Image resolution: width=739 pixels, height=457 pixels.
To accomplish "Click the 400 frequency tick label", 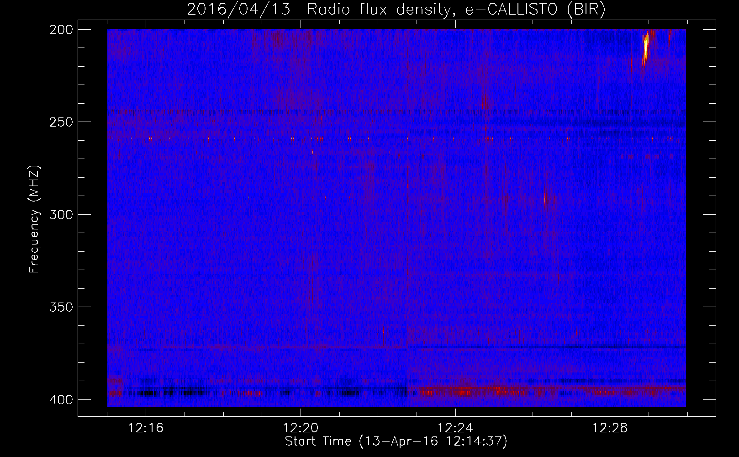I will coord(61,400).
